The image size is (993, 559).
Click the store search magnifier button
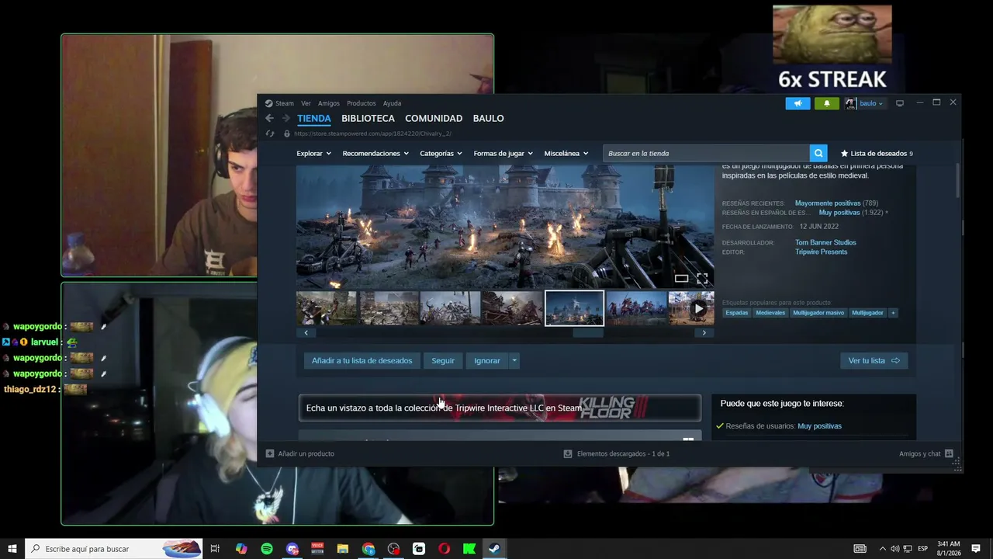(x=818, y=153)
